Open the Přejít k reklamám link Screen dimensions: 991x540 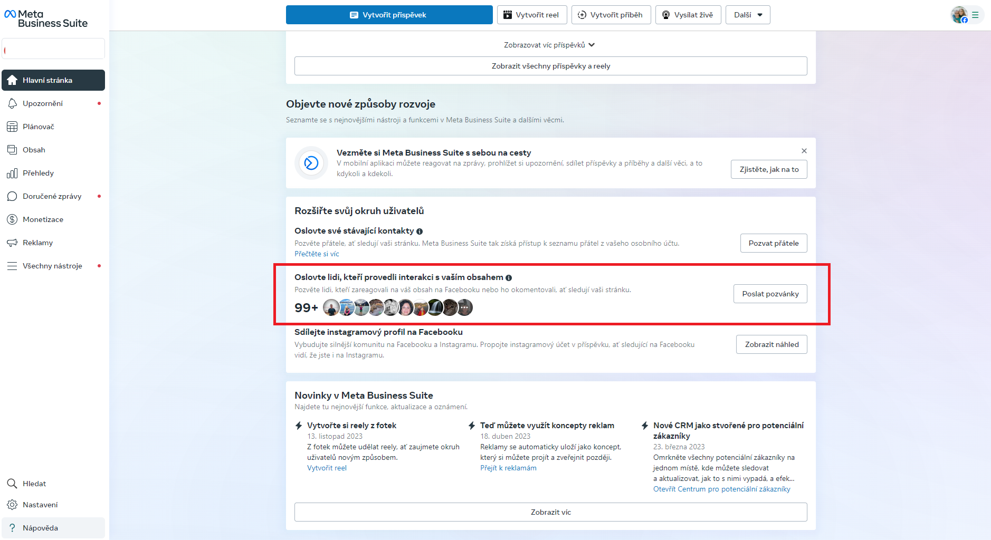click(x=508, y=468)
